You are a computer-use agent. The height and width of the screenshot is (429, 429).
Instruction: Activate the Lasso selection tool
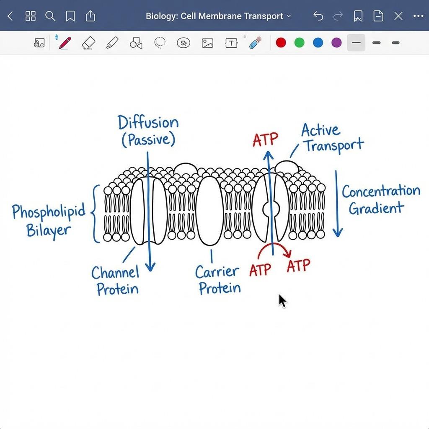tap(160, 43)
